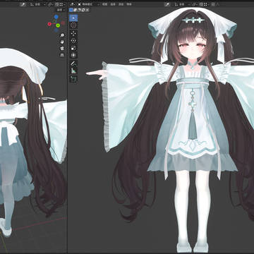Switch perspective/orthographic with grid icon
This screenshot has width=254, height=254.
point(62,55)
